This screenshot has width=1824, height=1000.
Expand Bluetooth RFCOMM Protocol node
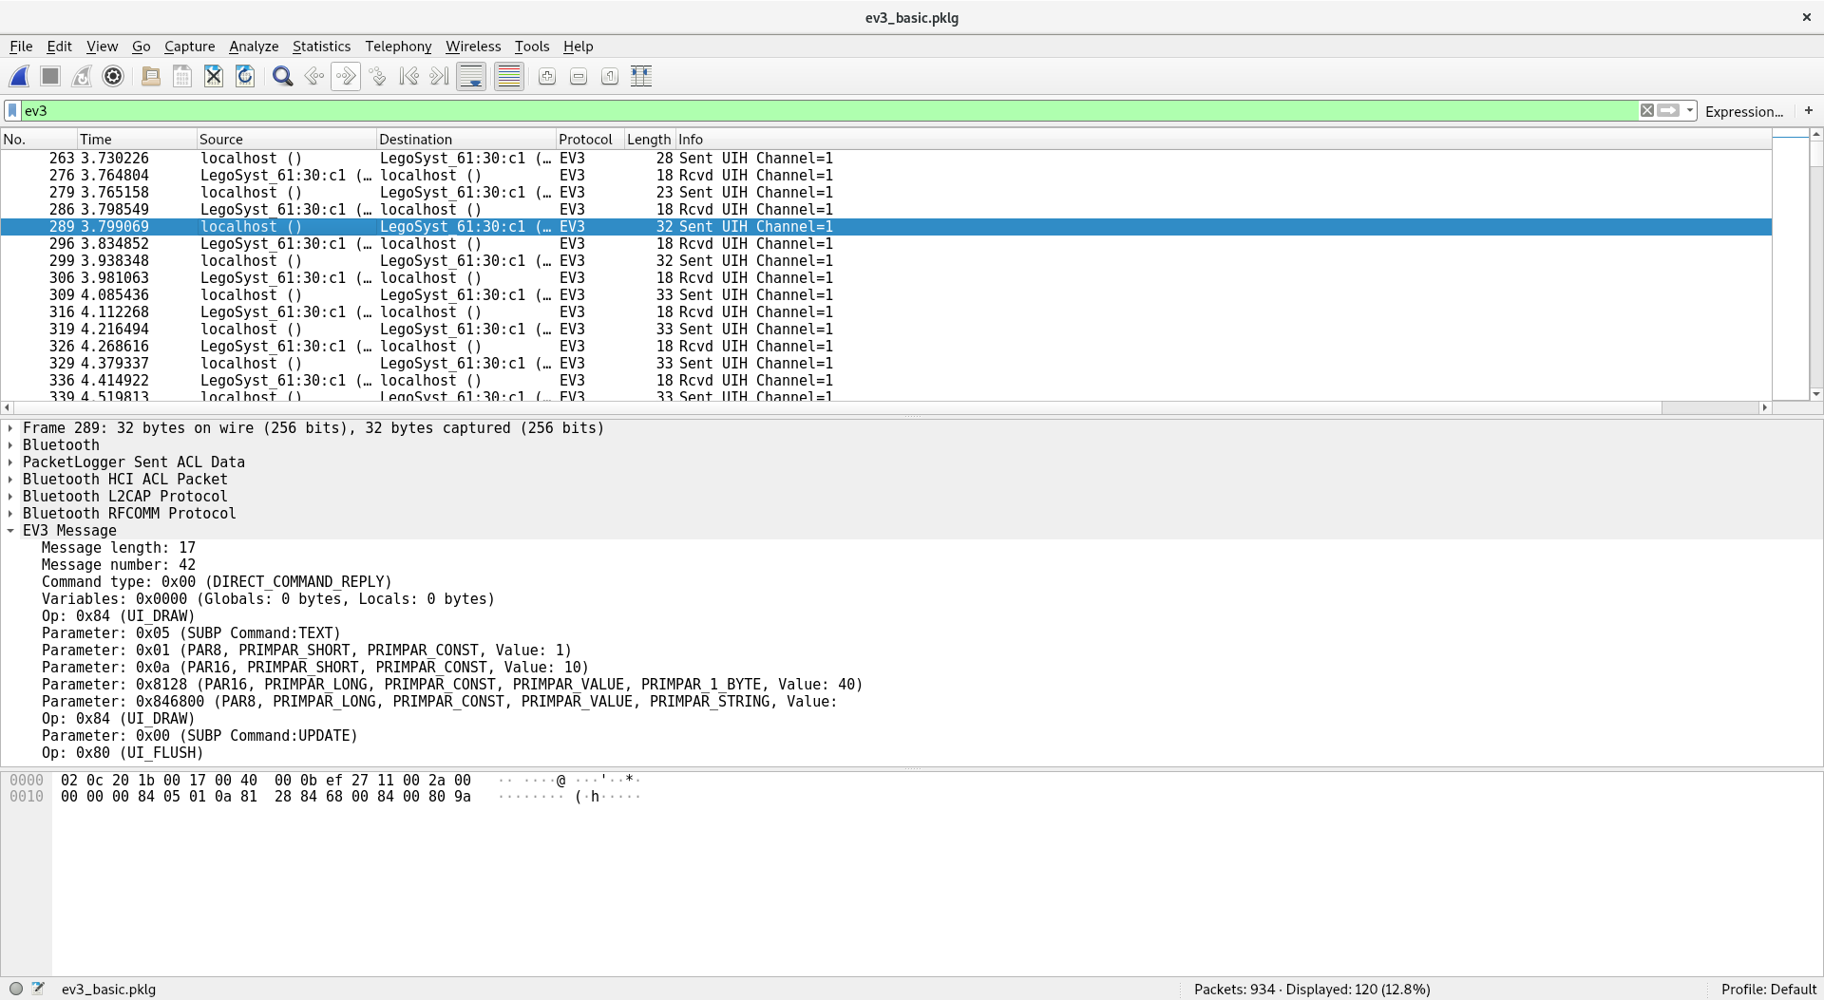point(10,514)
